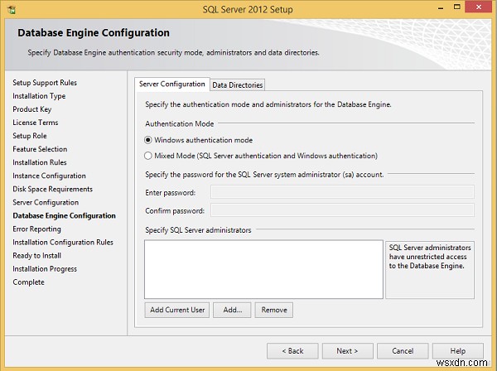The height and width of the screenshot is (371, 497).
Task: Go back with the < Back button
Action: [x=292, y=351]
